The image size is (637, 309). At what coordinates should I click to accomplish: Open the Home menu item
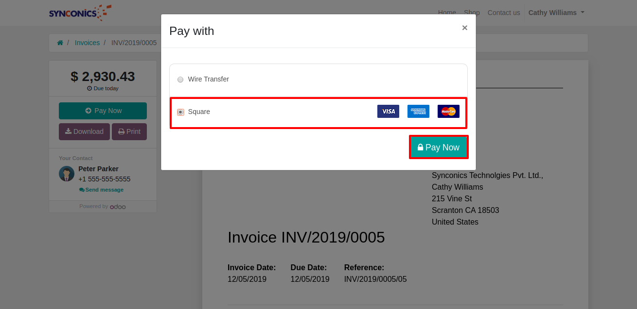(447, 13)
